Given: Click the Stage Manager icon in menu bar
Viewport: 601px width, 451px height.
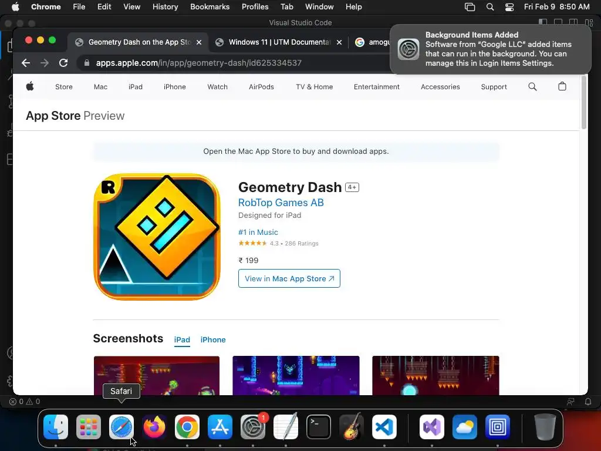Looking at the screenshot, I should point(470,7).
